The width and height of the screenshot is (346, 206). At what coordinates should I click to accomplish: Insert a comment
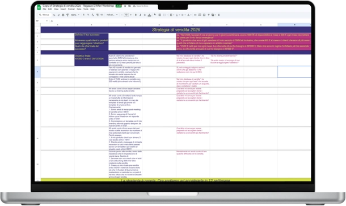[x=200, y=15]
